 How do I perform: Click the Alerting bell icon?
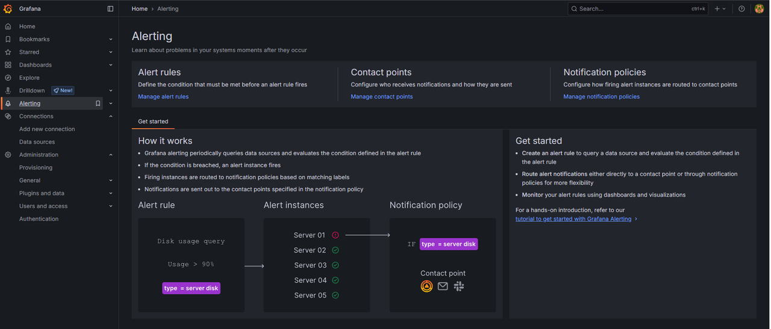pyautogui.click(x=8, y=103)
